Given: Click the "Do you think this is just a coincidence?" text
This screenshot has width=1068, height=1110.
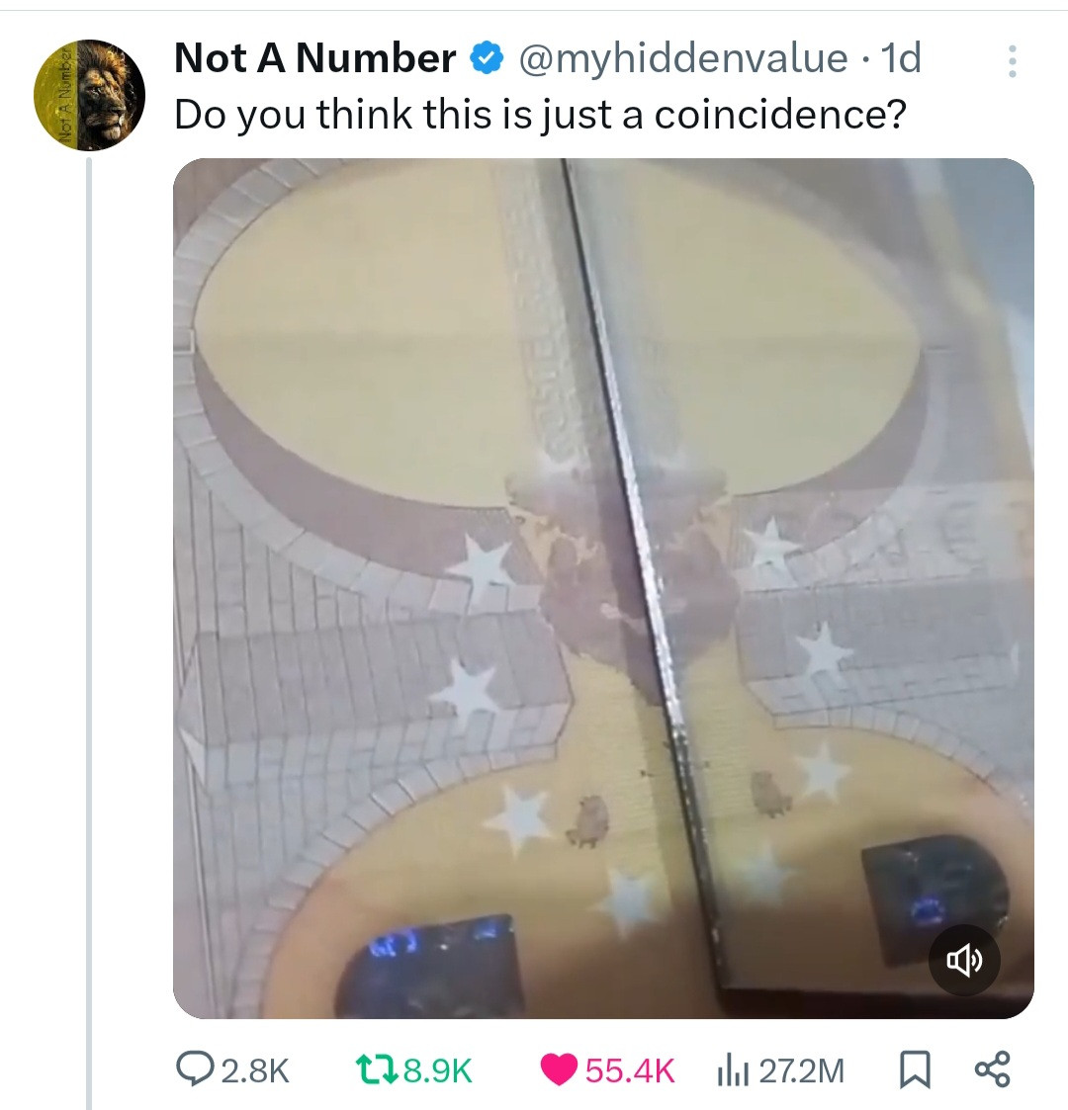Looking at the screenshot, I should [540, 116].
